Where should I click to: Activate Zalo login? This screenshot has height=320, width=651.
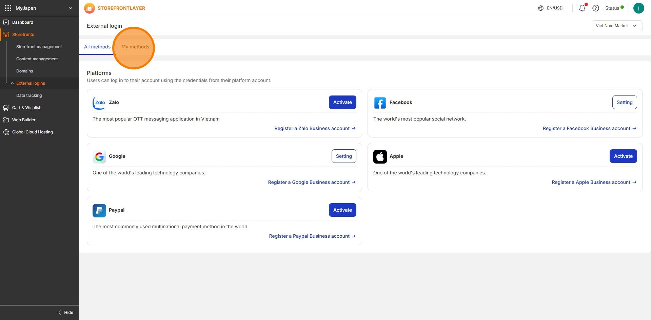point(342,102)
